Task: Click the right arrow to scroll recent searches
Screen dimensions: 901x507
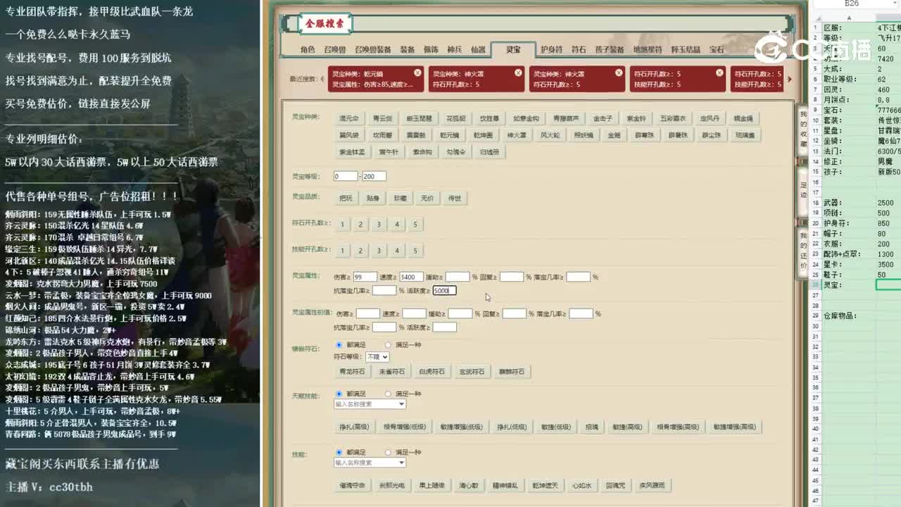Action: (789, 80)
